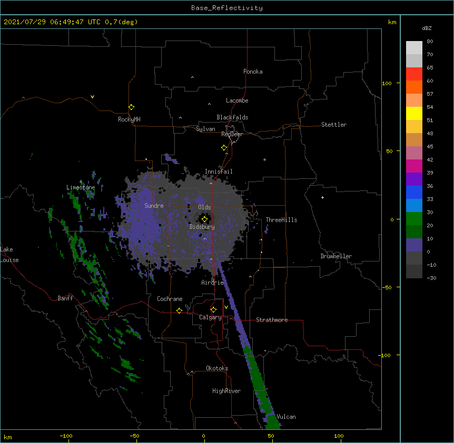
Task: Select the light gray 70-80 dBZ legend swatch
Action: [414, 48]
